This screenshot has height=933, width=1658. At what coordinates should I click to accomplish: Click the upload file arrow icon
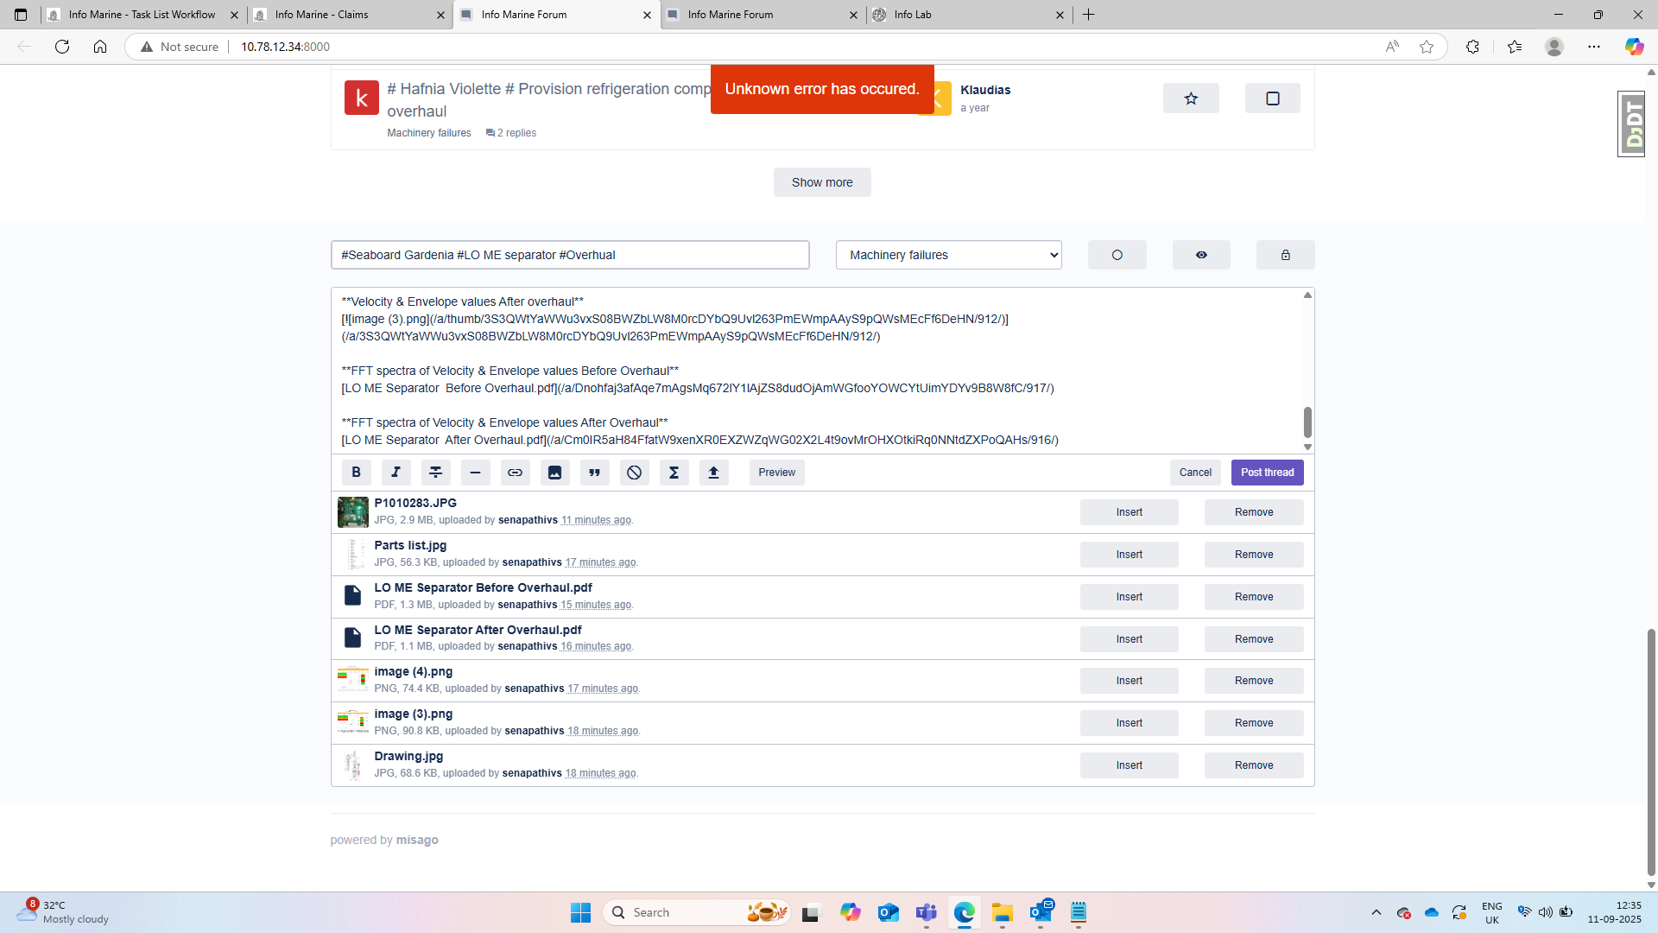(x=713, y=473)
